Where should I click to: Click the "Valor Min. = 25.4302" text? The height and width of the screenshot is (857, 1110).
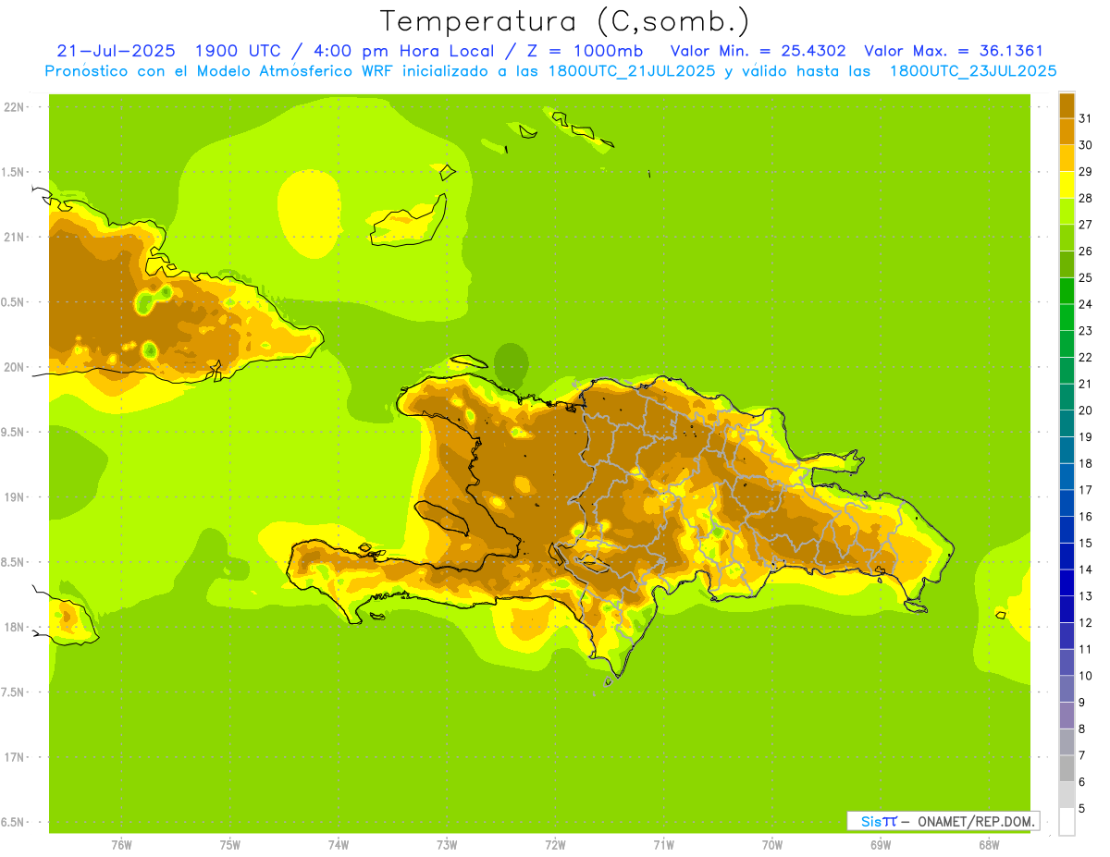click(x=758, y=52)
